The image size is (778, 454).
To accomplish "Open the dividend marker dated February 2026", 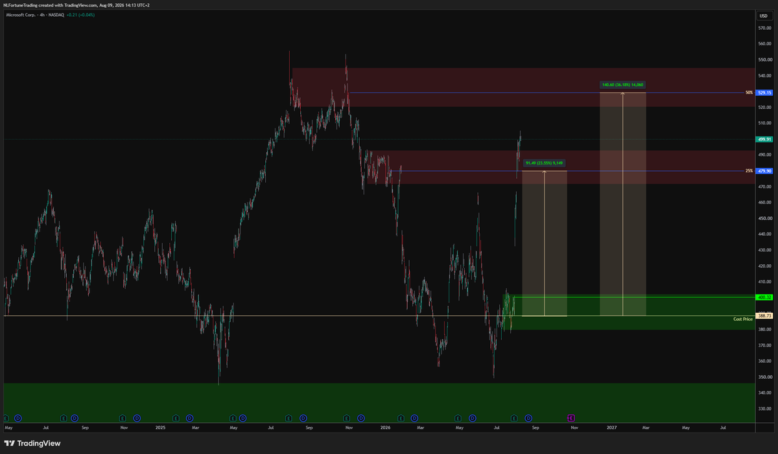I will coord(414,418).
